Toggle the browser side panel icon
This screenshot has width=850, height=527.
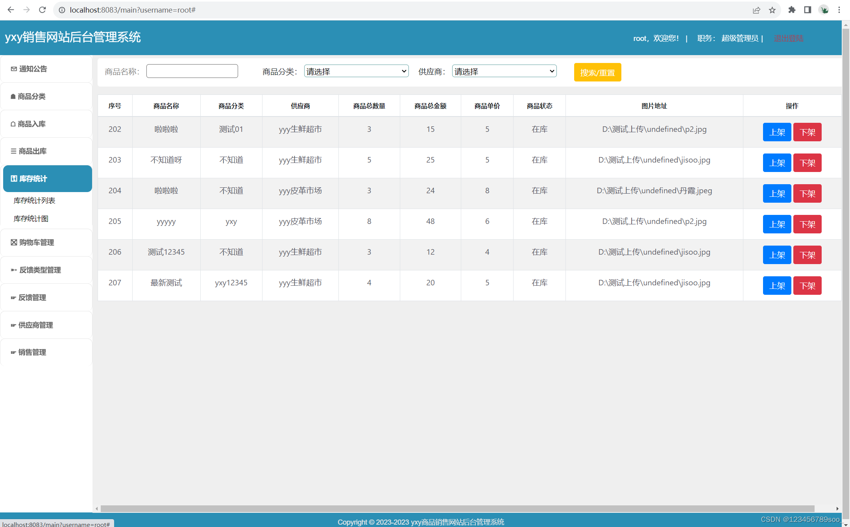807,10
